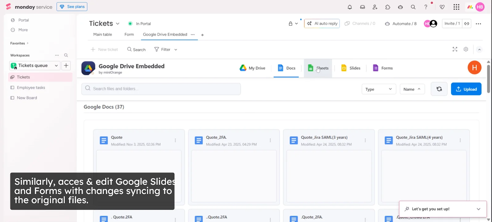492x222 pixels.
Task: Click In Portal status indicator
Action: pos(140,24)
